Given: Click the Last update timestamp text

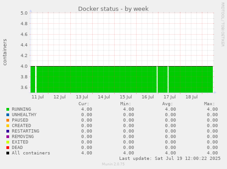Looking at the screenshot, I should pos(170,159).
